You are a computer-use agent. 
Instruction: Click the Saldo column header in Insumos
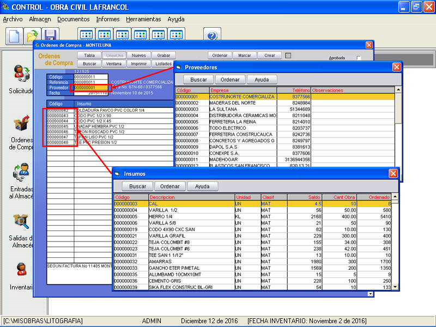(305, 197)
